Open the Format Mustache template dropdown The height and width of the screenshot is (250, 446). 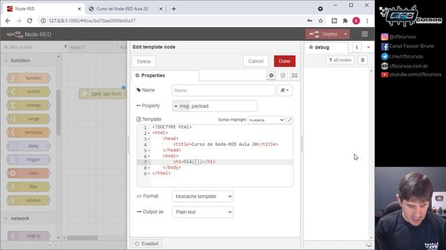pyautogui.click(x=203, y=197)
